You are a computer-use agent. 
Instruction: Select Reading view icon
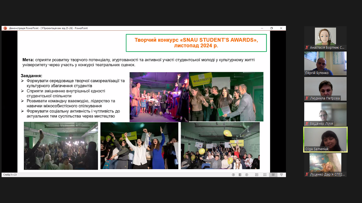click(273, 175)
